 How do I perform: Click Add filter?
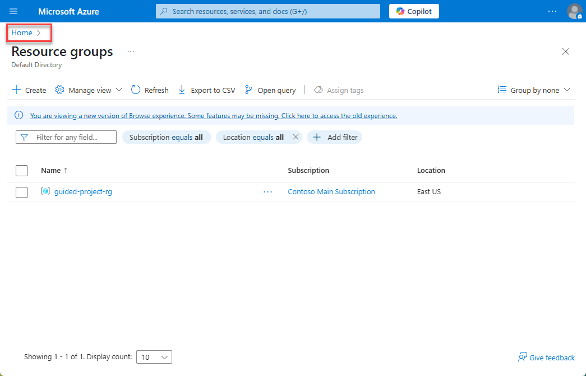coord(334,137)
